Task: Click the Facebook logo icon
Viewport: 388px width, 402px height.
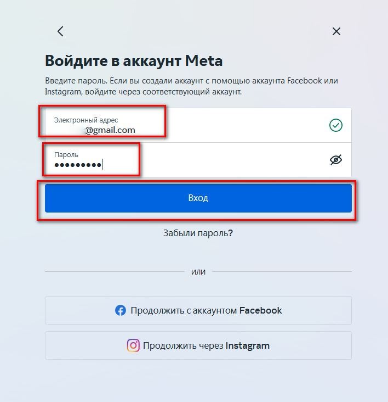Action: coord(121,310)
